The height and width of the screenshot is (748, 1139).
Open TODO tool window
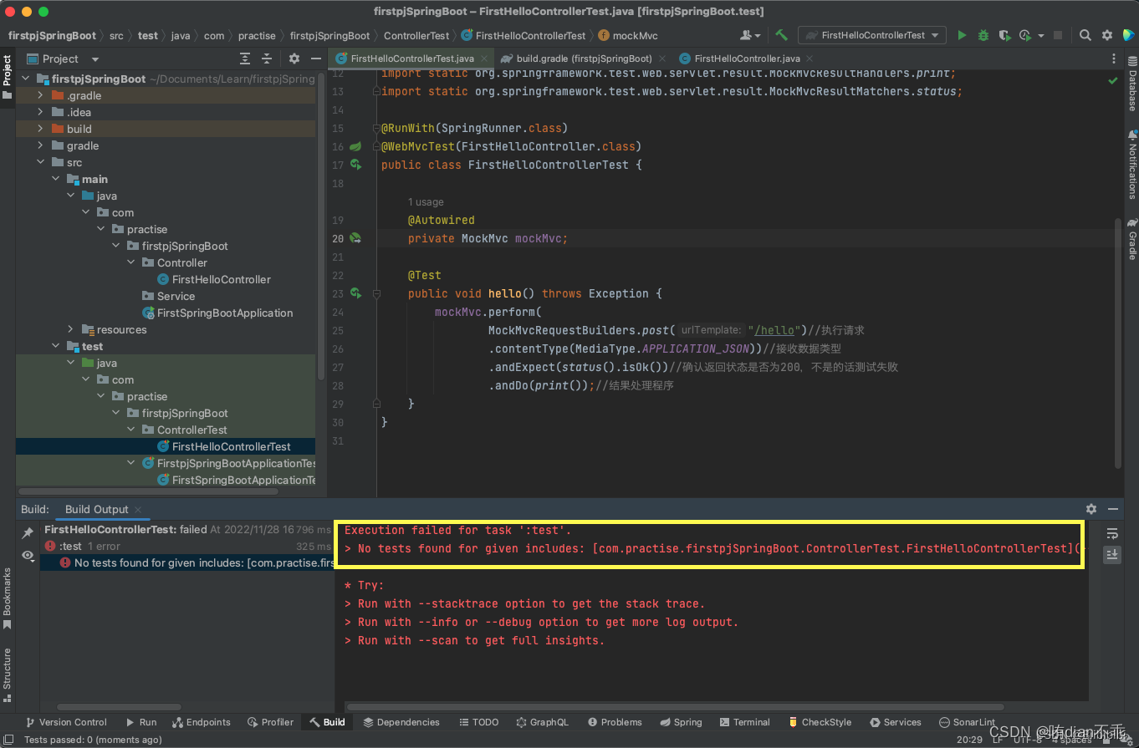pyautogui.click(x=479, y=722)
